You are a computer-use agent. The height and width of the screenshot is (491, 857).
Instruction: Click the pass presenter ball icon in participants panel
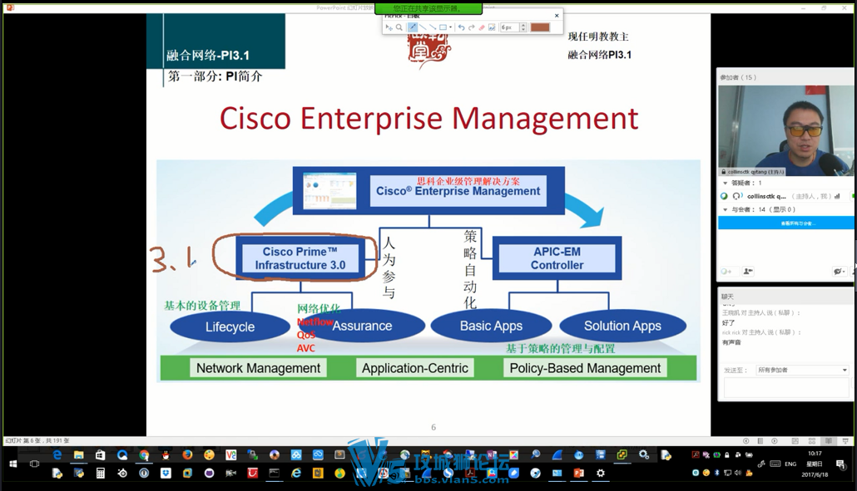click(726, 271)
